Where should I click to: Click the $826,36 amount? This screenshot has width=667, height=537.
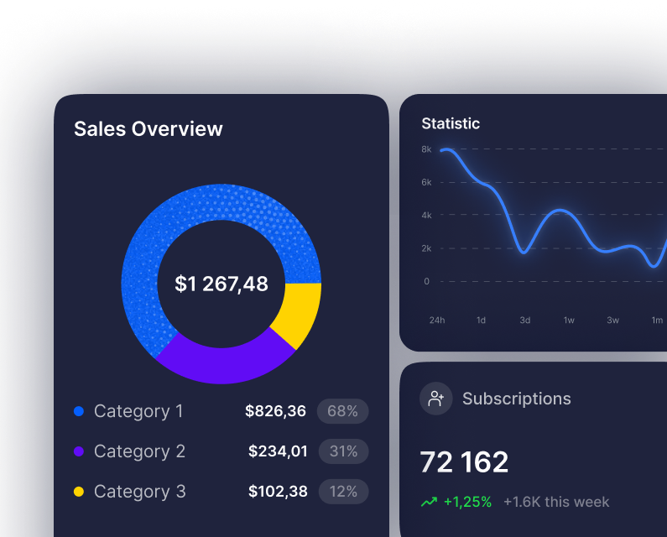pos(275,411)
